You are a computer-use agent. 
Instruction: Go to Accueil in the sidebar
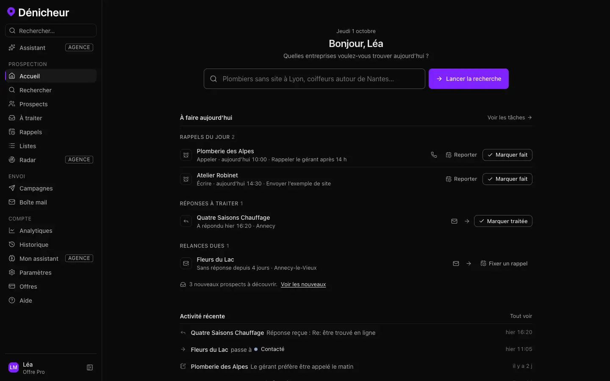tap(51, 76)
